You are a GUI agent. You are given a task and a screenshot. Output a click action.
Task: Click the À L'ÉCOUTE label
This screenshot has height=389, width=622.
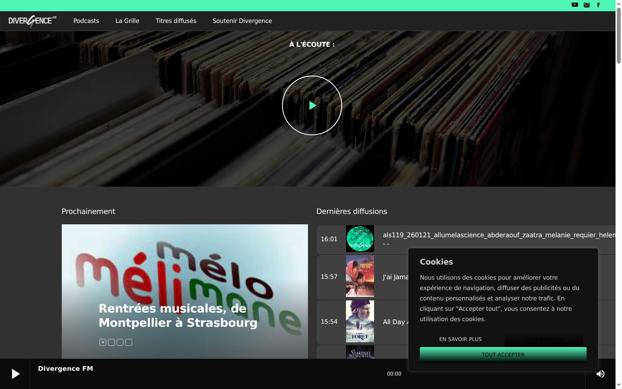312,44
